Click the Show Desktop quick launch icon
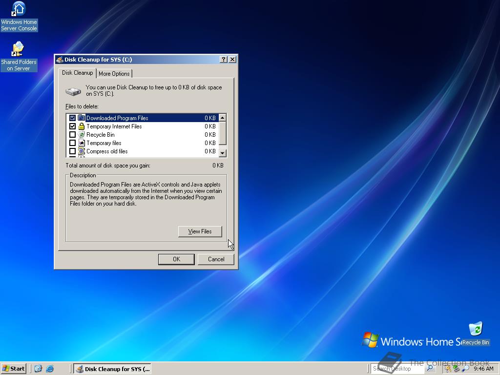 coord(38,369)
